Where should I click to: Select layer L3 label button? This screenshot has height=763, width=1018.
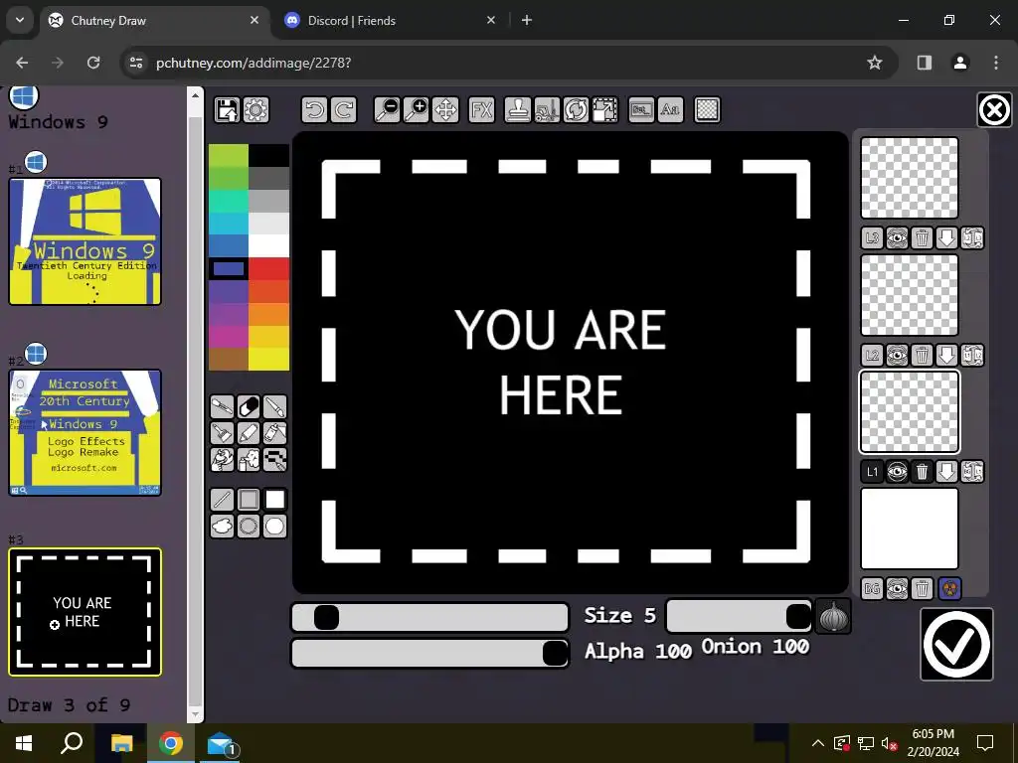pyautogui.click(x=873, y=238)
